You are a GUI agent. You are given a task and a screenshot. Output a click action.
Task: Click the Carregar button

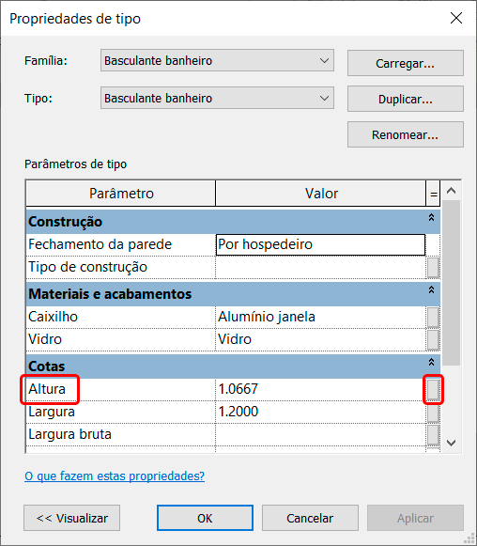tap(406, 63)
